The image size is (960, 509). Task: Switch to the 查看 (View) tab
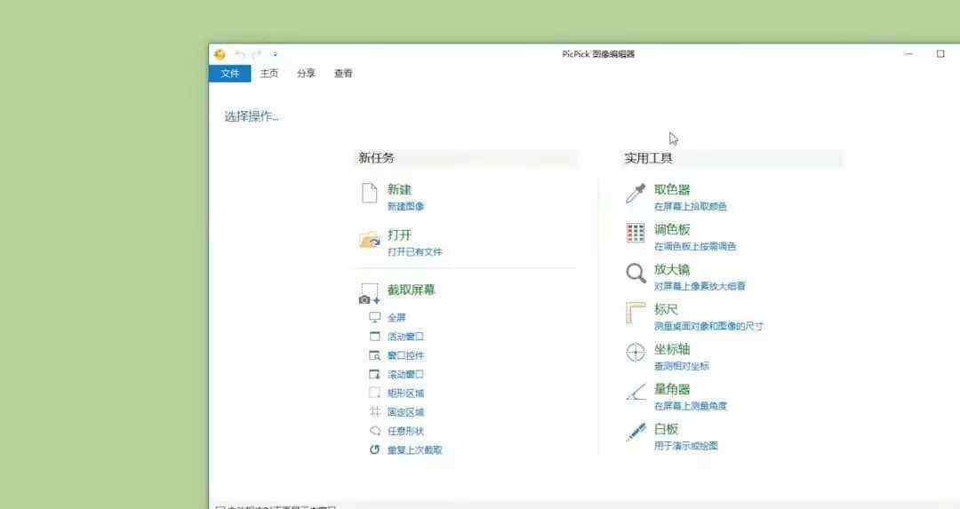pyautogui.click(x=343, y=74)
